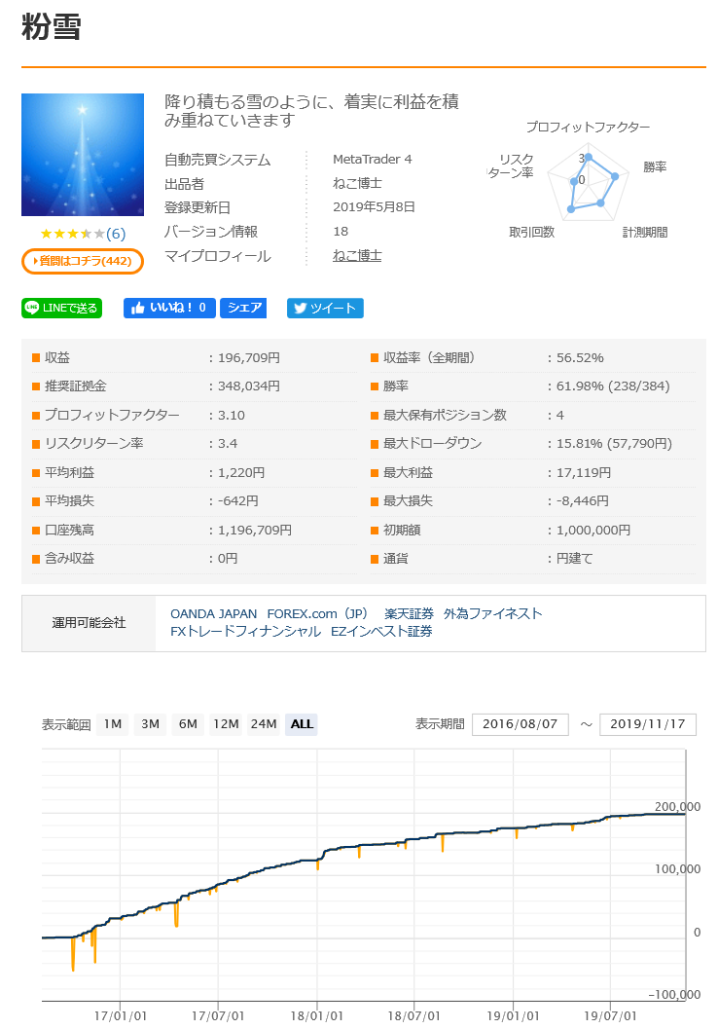The image size is (718, 1029).
Task: Edit the end date field 2019/11/17
Action: 648,724
